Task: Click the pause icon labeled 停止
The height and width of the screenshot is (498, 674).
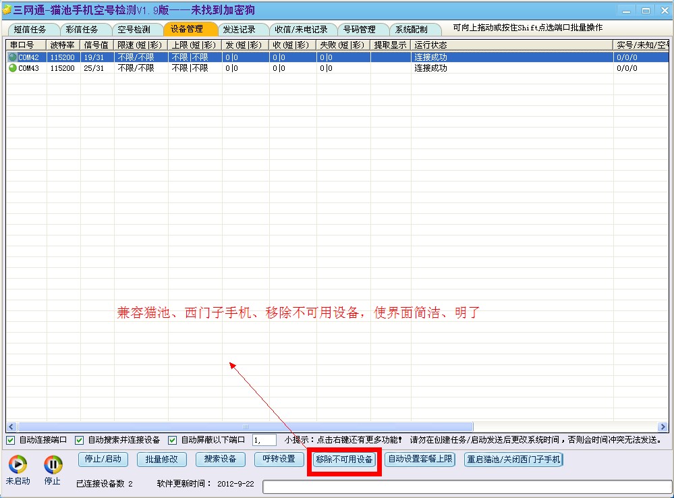Action: tap(53, 464)
